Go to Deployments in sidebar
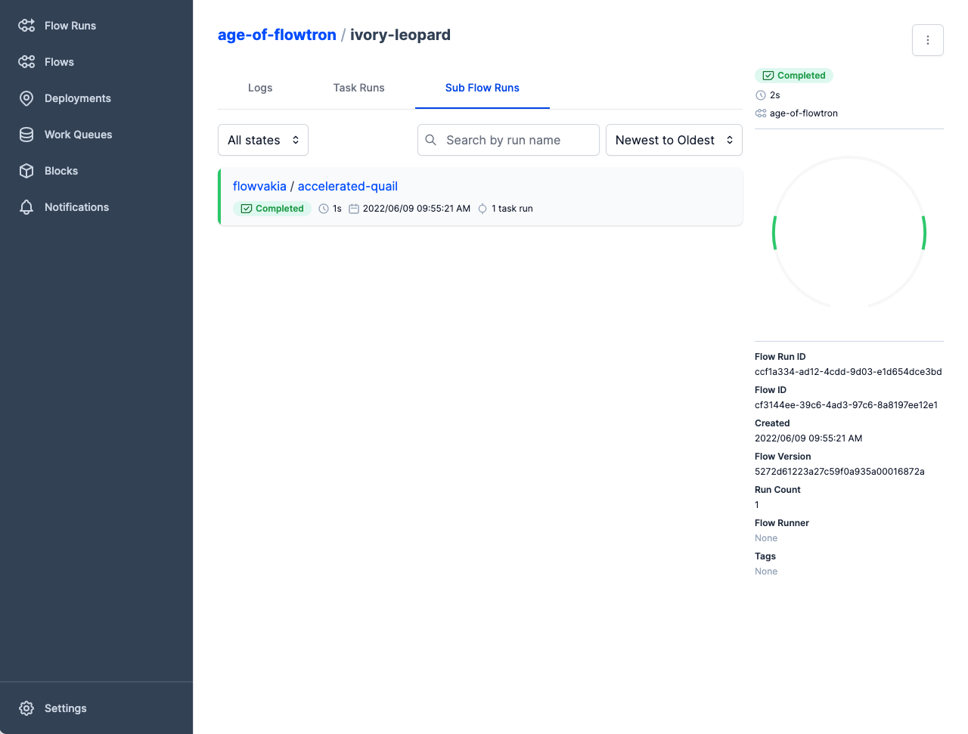The height and width of the screenshot is (734, 968). click(78, 98)
